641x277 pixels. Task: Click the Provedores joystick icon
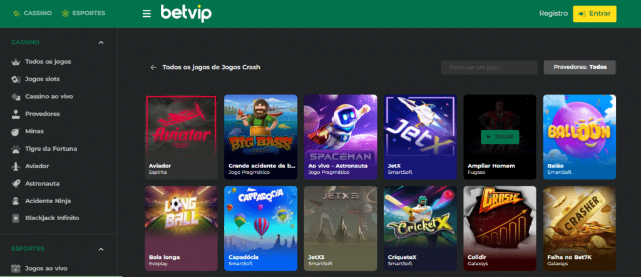point(16,114)
